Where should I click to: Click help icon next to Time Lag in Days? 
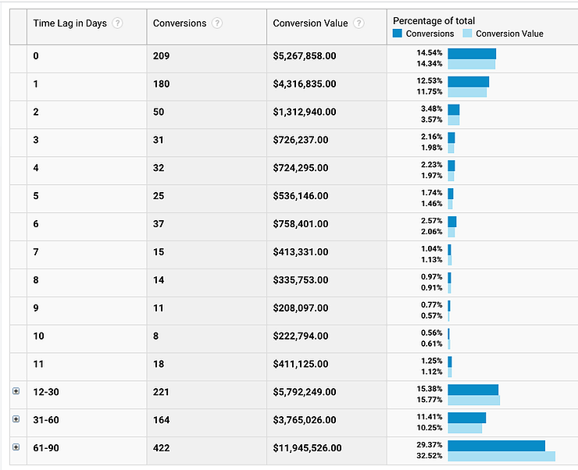(x=117, y=23)
